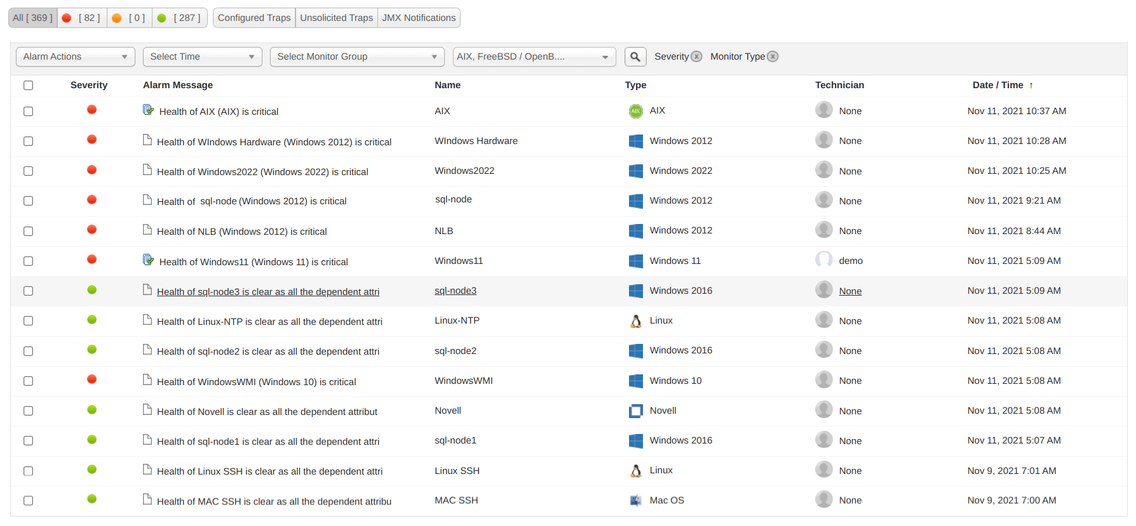Click the Windows icon in Windows11 row
The image size is (1136, 526).
coord(635,261)
